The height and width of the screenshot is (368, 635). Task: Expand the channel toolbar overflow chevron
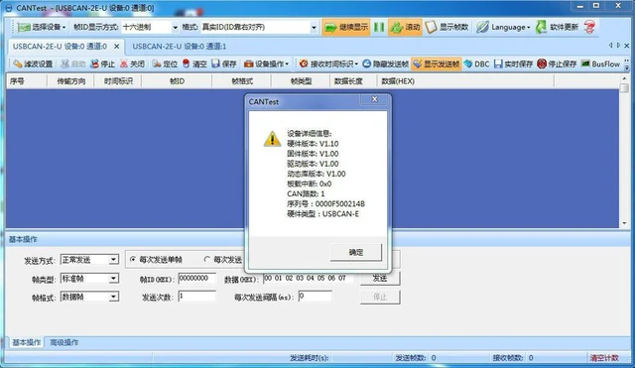(x=627, y=63)
